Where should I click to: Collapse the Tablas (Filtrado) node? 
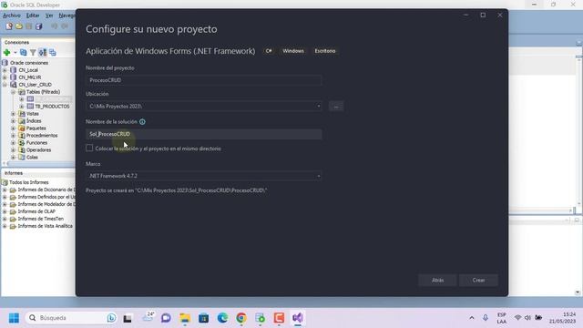pyautogui.click(x=13, y=92)
